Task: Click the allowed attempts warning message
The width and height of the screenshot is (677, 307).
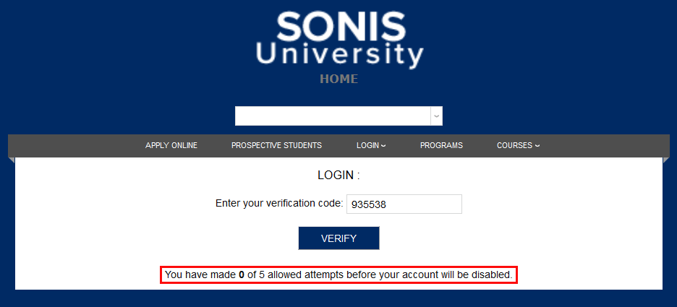Action: pos(338,275)
